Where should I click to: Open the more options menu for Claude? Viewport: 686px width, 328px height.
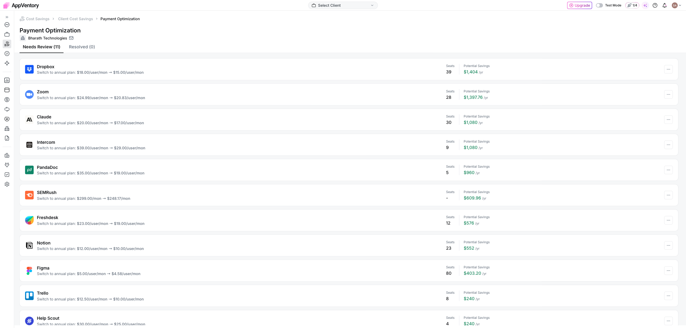[668, 120]
